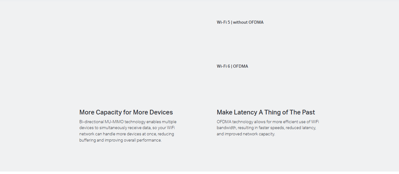Click the line "and improved network capacity."

[x=246, y=134]
